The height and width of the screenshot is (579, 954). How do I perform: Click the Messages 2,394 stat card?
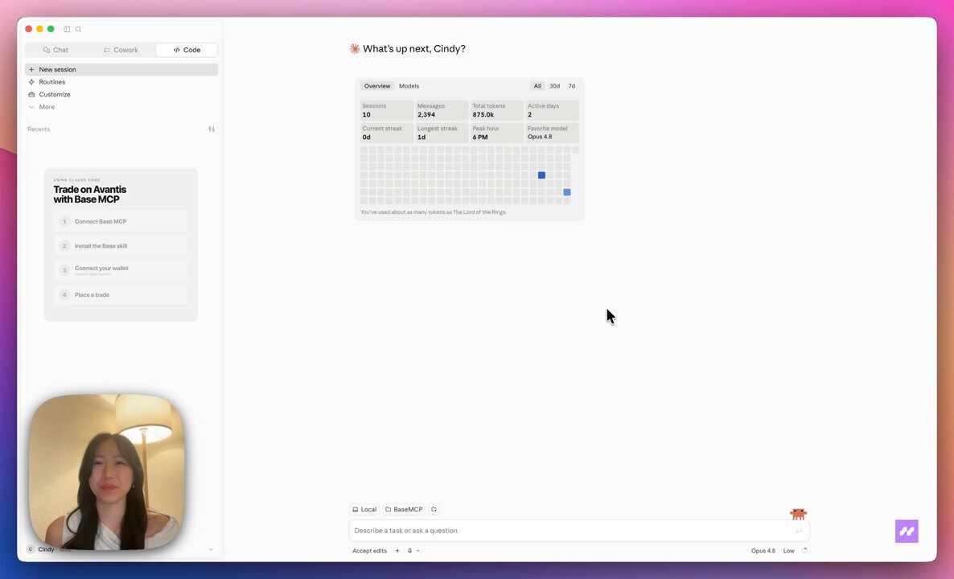442,110
